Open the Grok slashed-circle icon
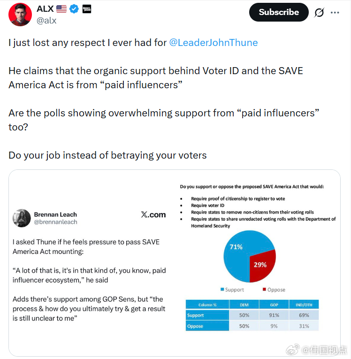 [319, 13]
